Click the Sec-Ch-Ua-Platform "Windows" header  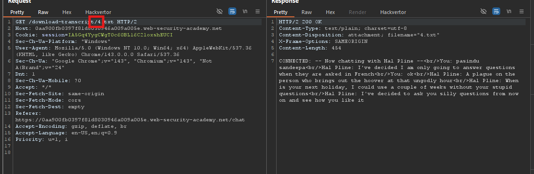click(63, 42)
